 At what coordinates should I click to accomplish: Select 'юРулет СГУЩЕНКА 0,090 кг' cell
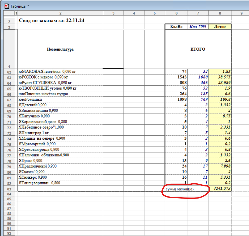coord(60,83)
